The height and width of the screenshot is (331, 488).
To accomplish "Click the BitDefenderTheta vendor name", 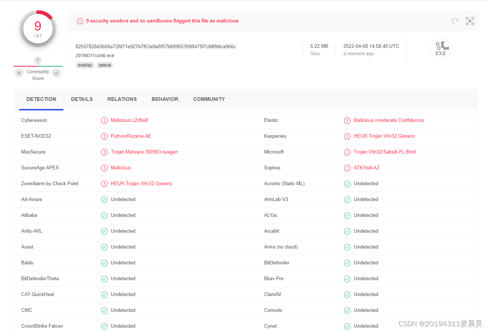I will 40,279.
